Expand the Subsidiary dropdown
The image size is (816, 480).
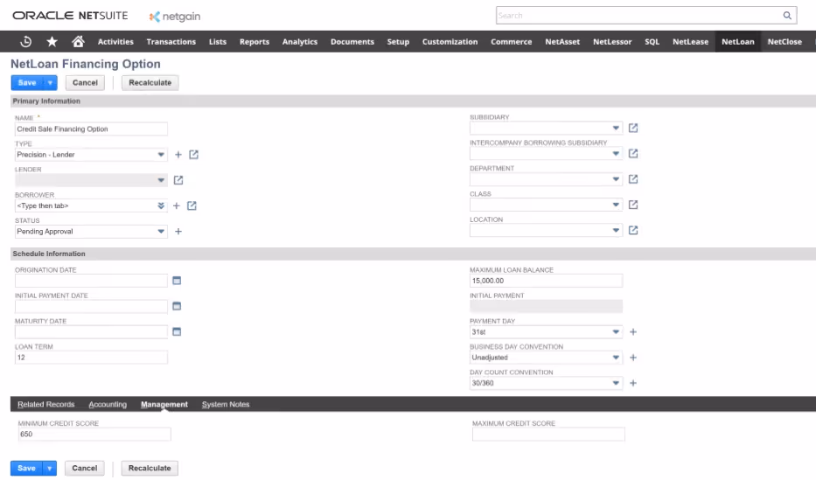point(616,128)
